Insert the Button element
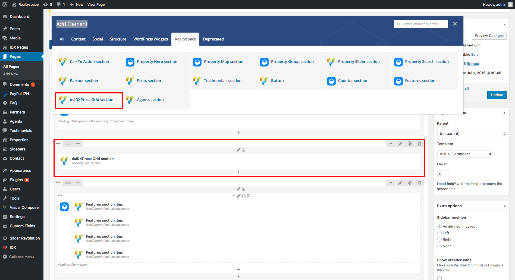This screenshot has height=280, width=515. tap(291, 81)
